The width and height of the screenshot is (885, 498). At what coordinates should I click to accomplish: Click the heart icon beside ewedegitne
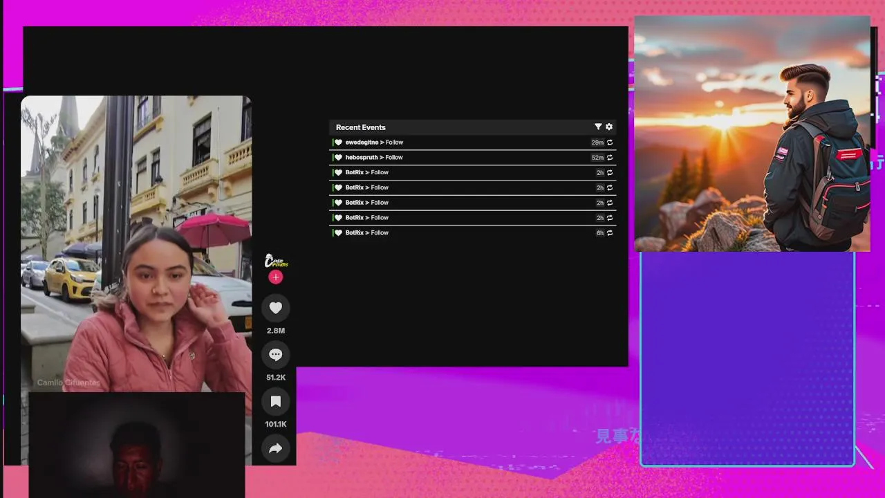(338, 142)
